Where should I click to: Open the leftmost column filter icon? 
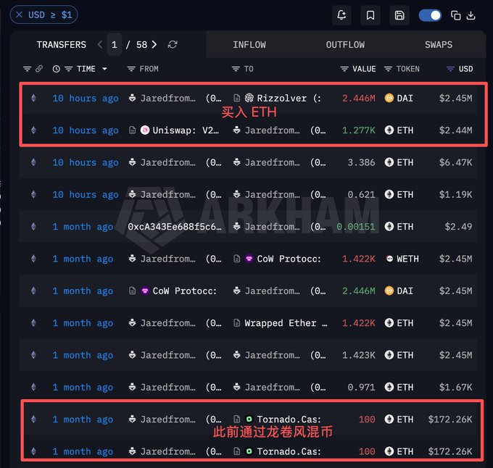[28, 69]
